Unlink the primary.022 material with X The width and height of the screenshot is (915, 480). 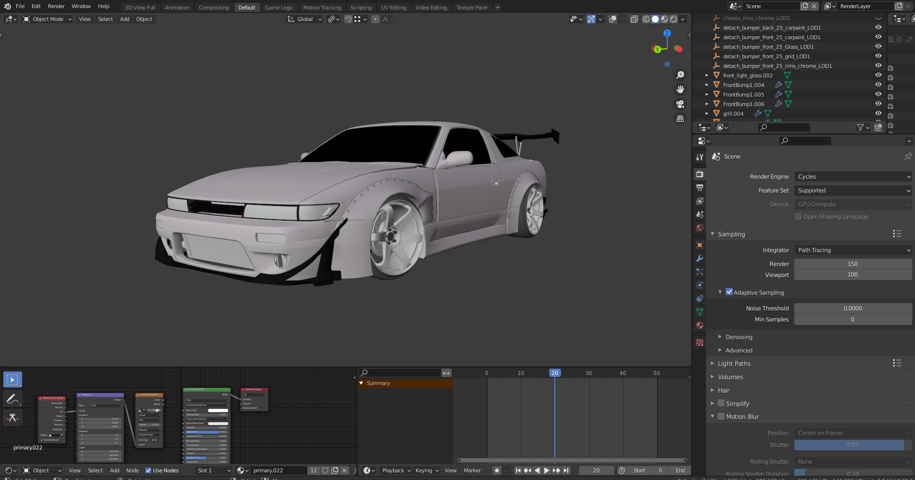[344, 470]
